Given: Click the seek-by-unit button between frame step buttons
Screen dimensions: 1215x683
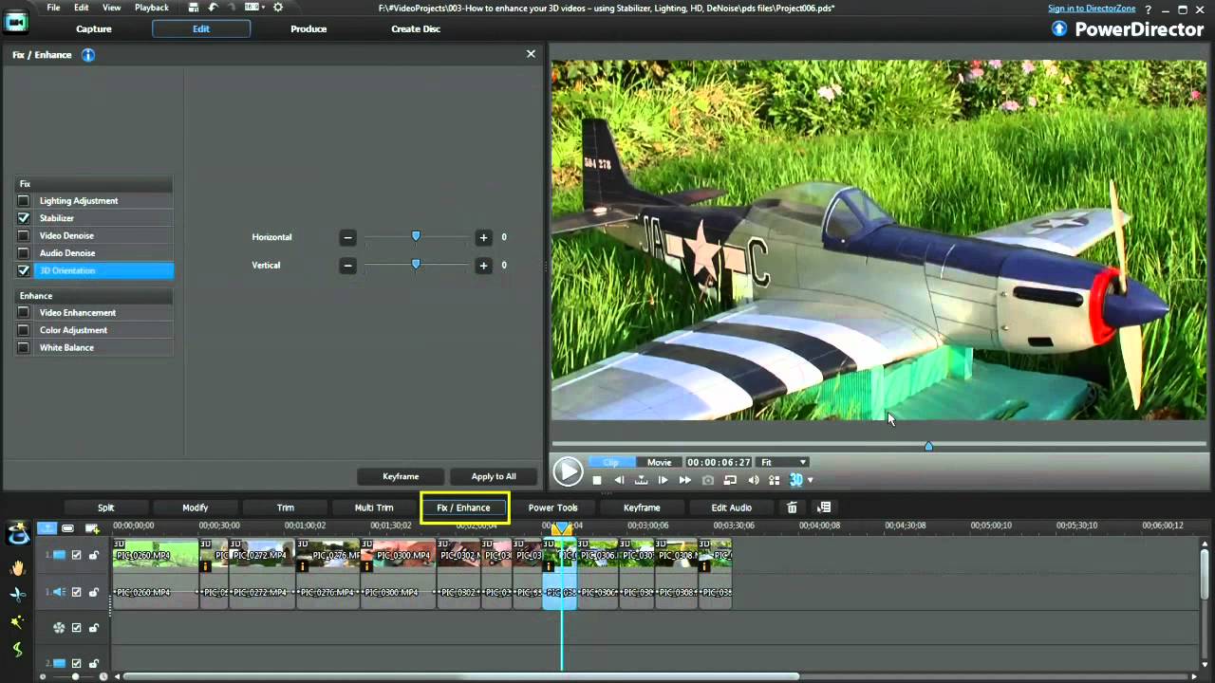Looking at the screenshot, I should 641,480.
